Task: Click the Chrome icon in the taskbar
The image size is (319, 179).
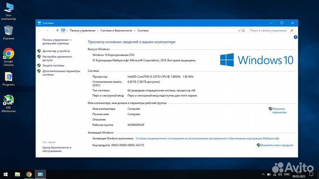Action: pyautogui.click(x=29, y=174)
